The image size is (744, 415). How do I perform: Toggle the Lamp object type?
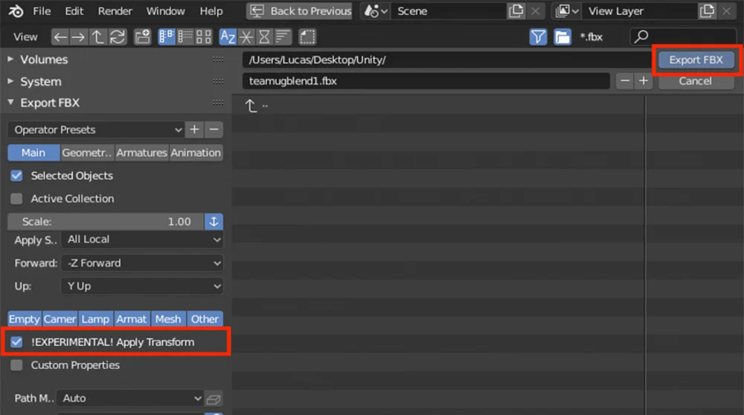[96, 319]
